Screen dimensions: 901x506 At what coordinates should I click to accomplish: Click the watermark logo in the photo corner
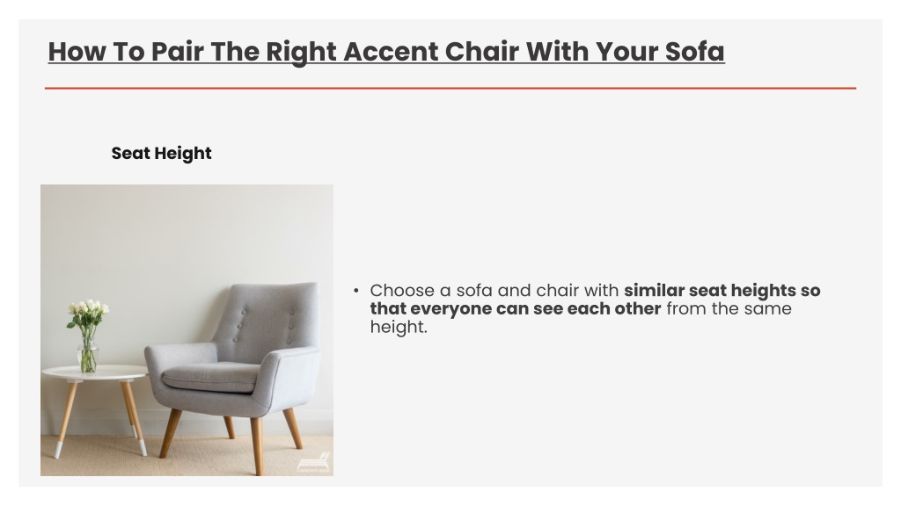314,463
